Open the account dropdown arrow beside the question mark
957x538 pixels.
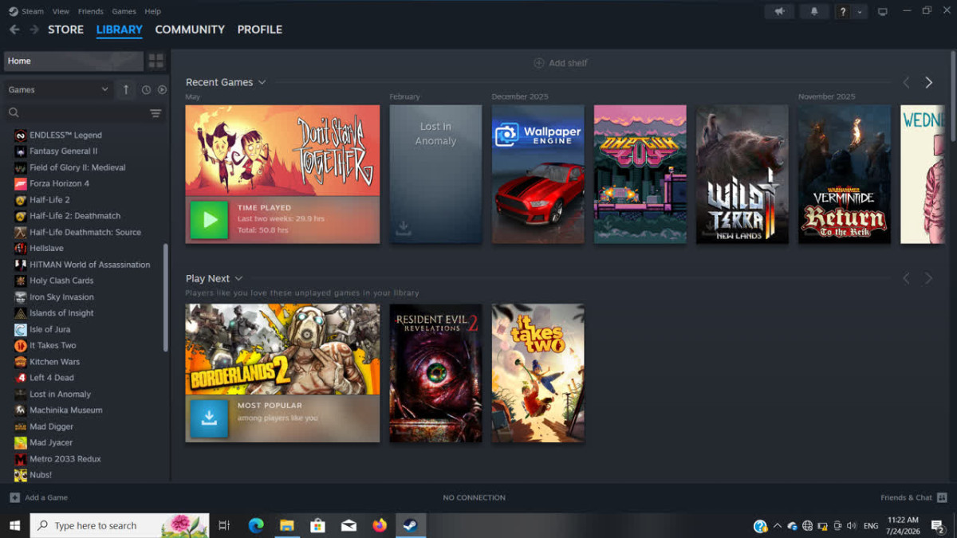[x=860, y=12]
